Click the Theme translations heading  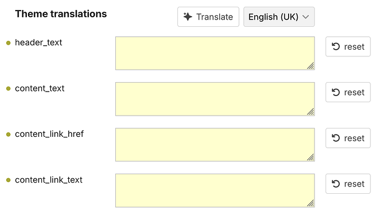tap(61, 14)
